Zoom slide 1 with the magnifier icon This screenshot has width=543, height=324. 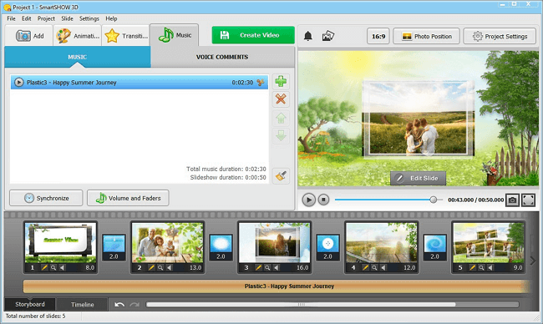point(53,267)
